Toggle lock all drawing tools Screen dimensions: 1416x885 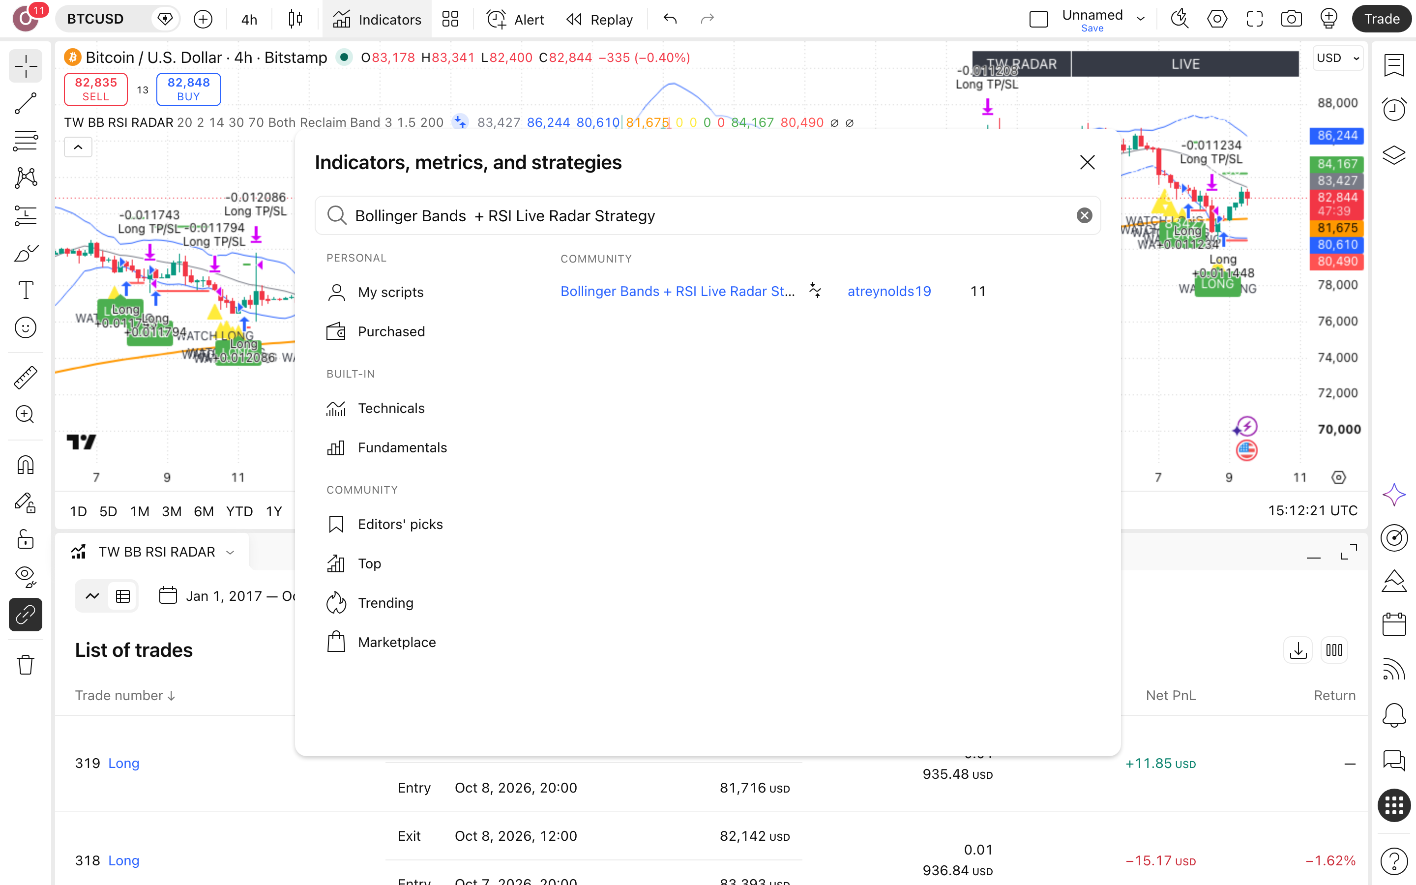[x=25, y=540]
